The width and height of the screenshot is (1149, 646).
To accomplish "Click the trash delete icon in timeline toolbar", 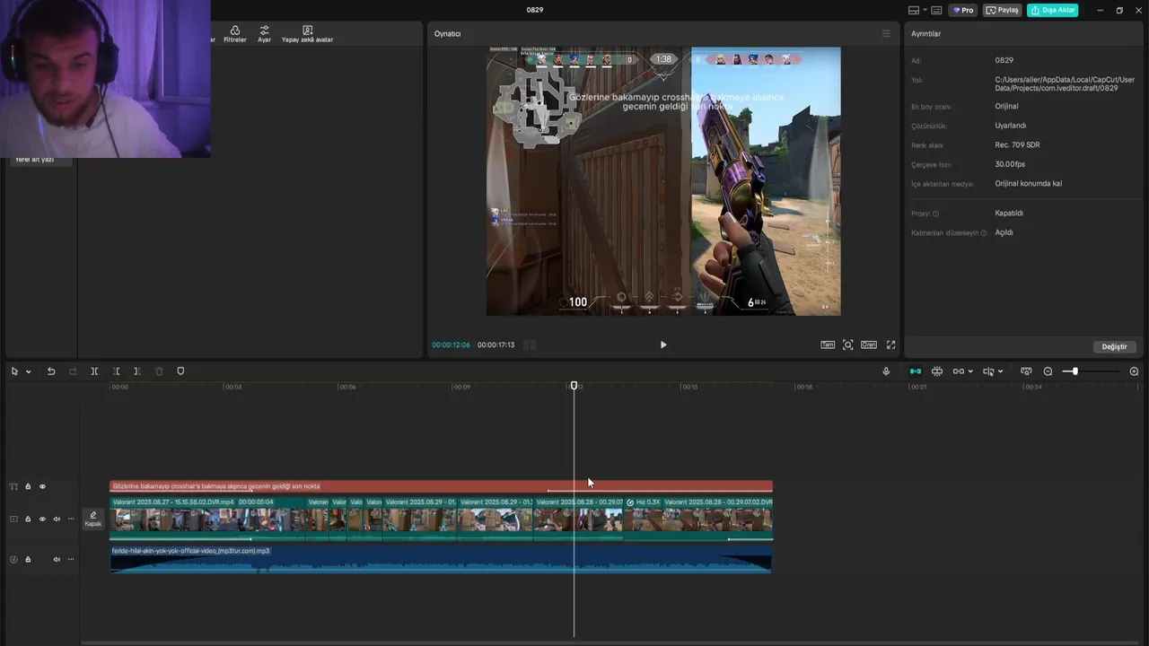I will [x=159, y=371].
